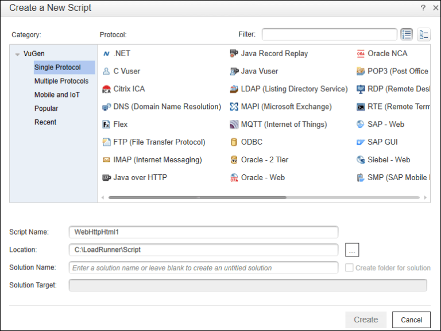Select the 'IMAP (Internet Messaging)' text
Image resolution: width=441 pixels, height=331 pixels.
pos(157,160)
